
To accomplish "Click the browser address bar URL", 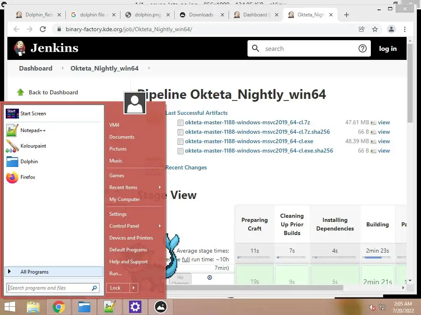I will coord(129,29).
